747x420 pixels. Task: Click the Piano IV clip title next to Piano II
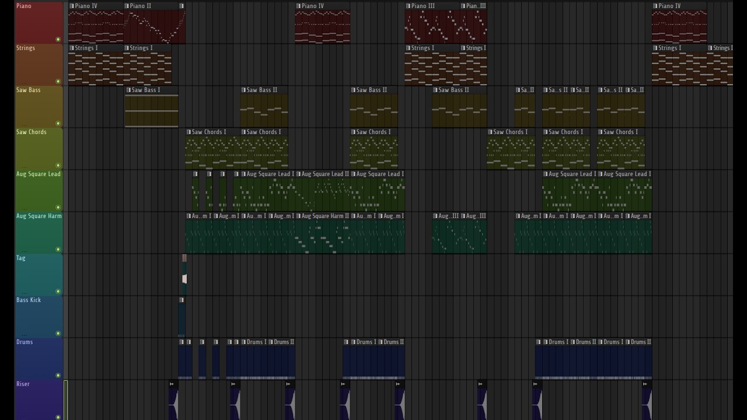86,6
